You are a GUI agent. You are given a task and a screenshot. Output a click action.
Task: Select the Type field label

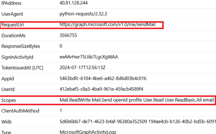(6, 132)
